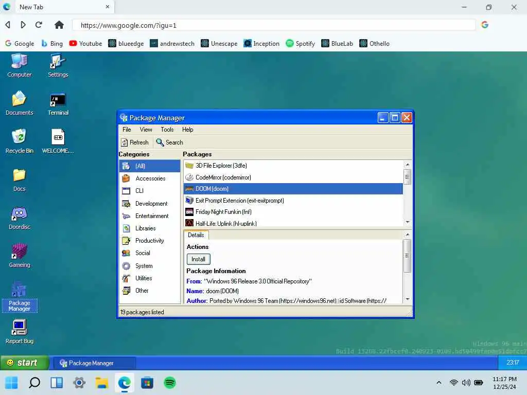The width and height of the screenshot is (527, 395).
Task: Select the 3D File Explorer (3dfe) package
Action: click(293, 166)
